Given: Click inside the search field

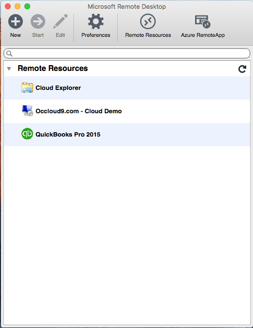Looking at the screenshot, I should [x=127, y=53].
